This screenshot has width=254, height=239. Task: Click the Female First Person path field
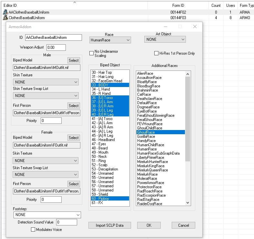pos(46,191)
